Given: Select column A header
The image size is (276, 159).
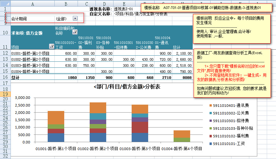Looking at the screenshot, I should 32,3.
